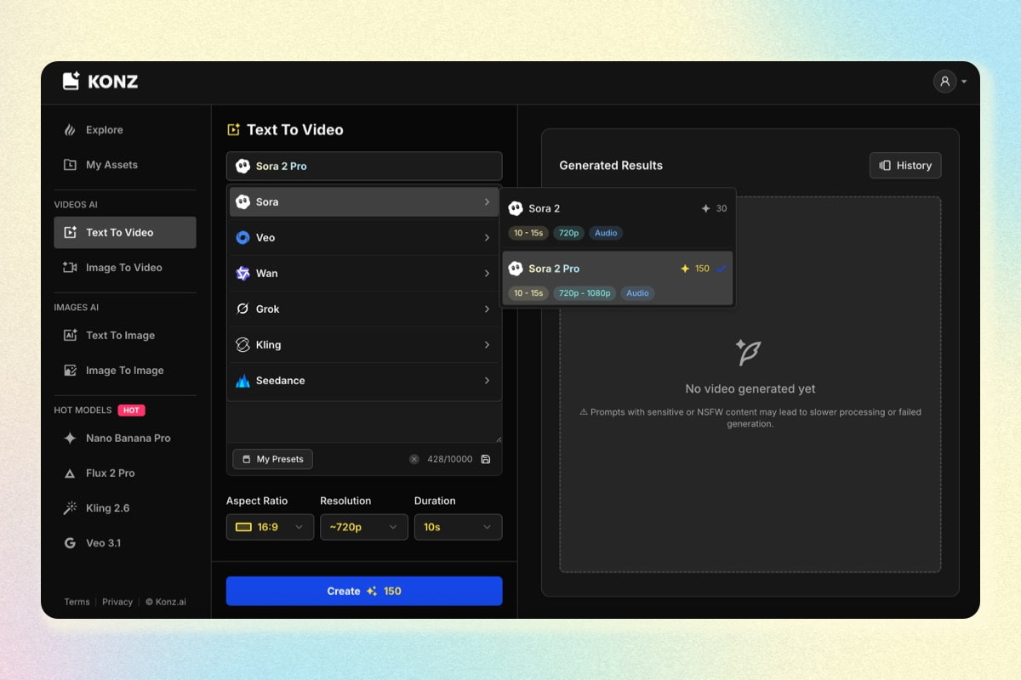Select the Sora 2 model option
The height and width of the screenshot is (680, 1021).
pos(618,219)
